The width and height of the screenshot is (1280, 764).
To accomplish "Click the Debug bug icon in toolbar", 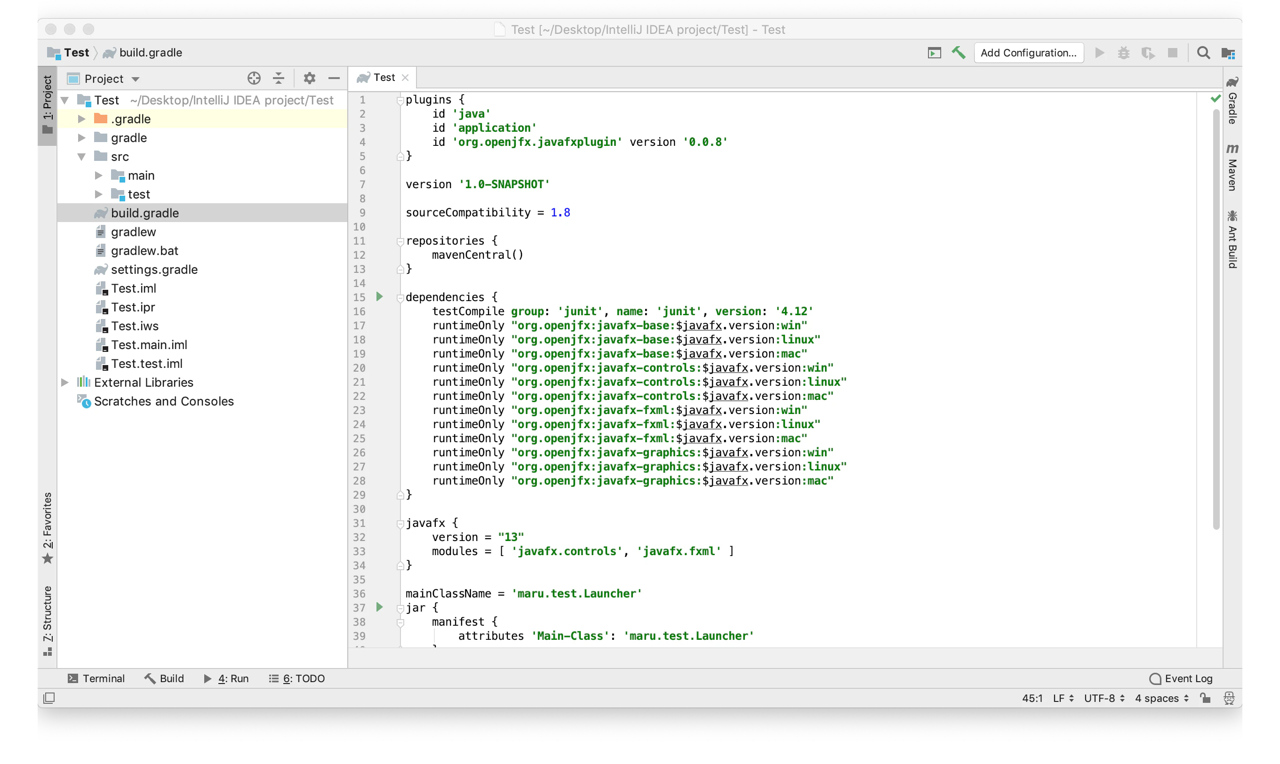I will (1123, 53).
